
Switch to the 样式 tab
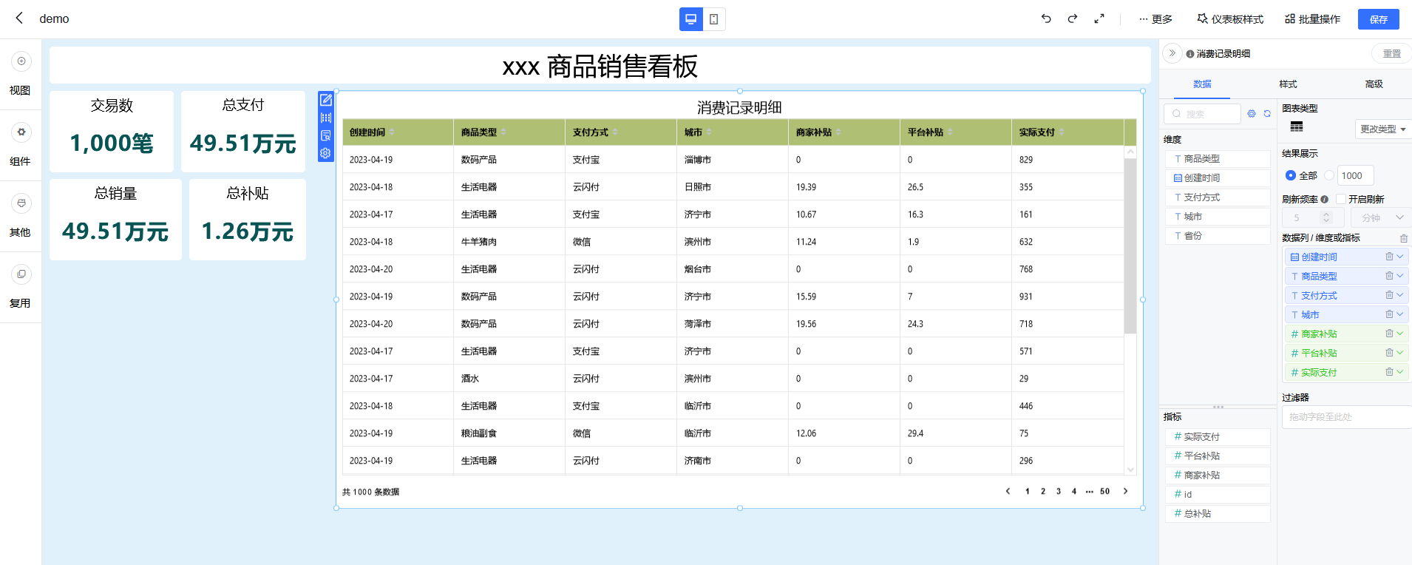click(x=1289, y=84)
